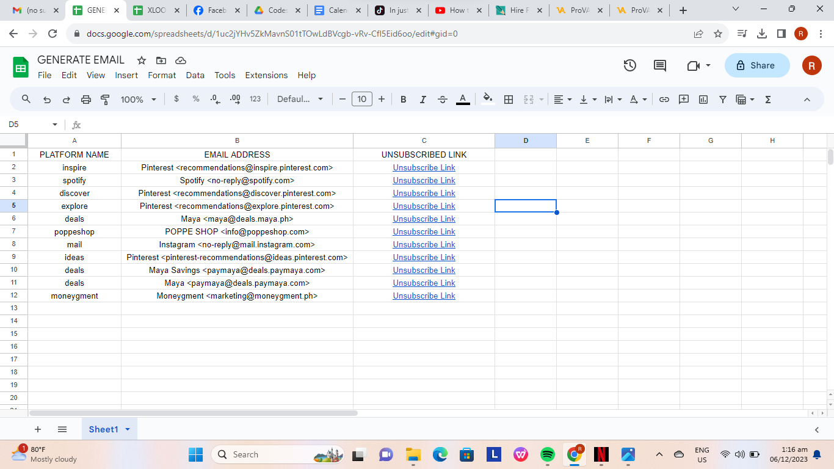View cloud document status

point(181,60)
